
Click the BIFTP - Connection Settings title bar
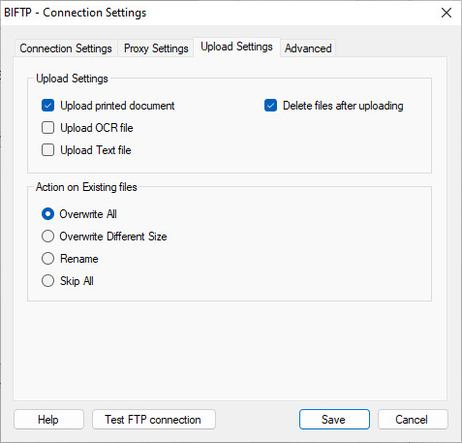[75, 13]
